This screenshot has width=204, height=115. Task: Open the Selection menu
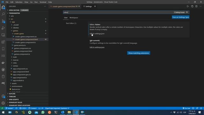pyautogui.click(x=19, y=2)
